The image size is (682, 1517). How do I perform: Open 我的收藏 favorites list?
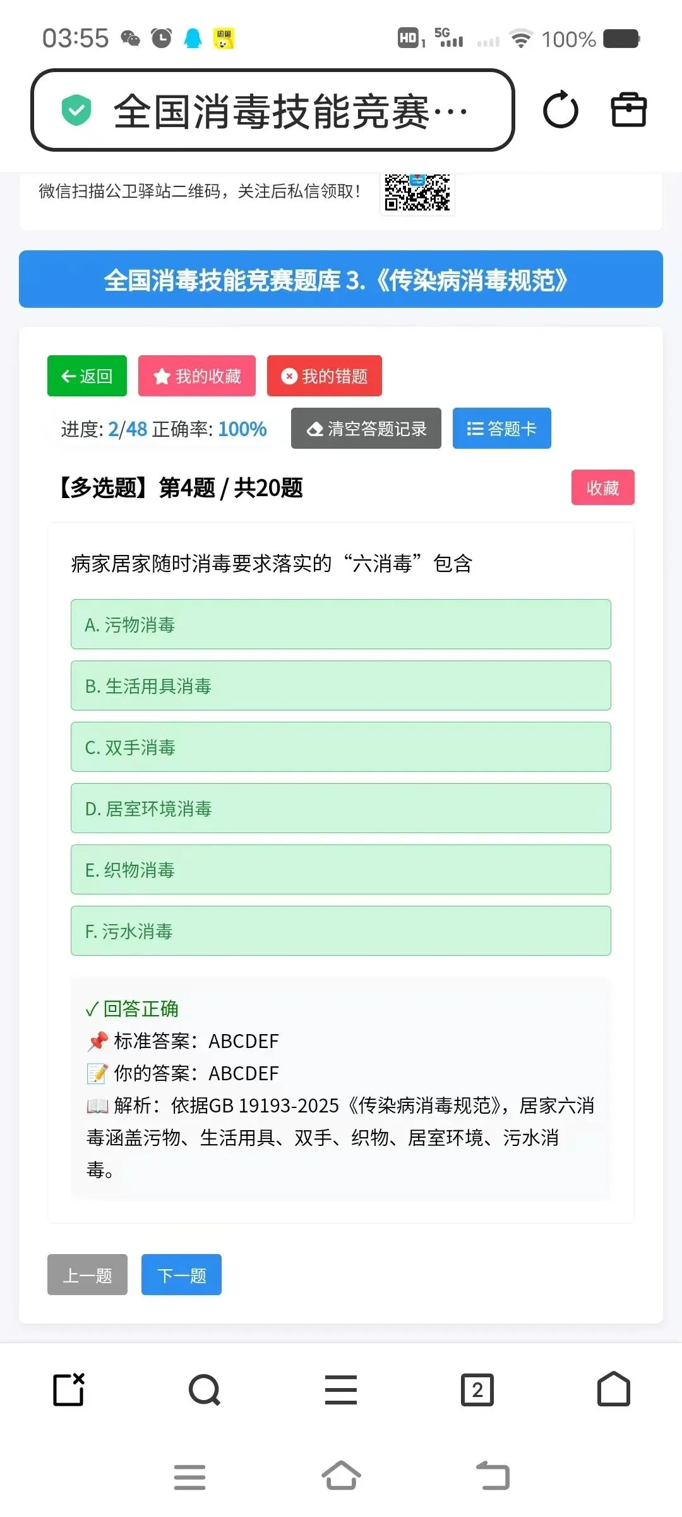(x=197, y=376)
